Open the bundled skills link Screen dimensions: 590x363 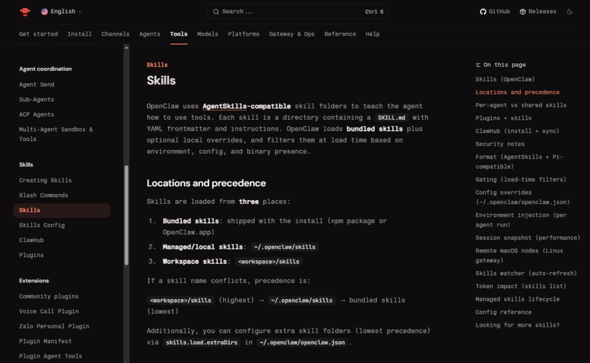coord(375,129)
